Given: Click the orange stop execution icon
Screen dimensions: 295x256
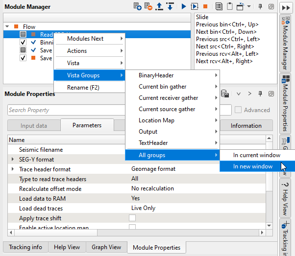Looking at the screenshot, I should click(205, 6).
